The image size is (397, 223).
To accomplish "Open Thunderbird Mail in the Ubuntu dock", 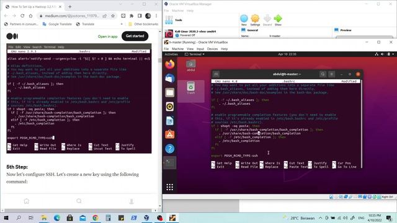I will pyautogui.click(x=169, y=79).
